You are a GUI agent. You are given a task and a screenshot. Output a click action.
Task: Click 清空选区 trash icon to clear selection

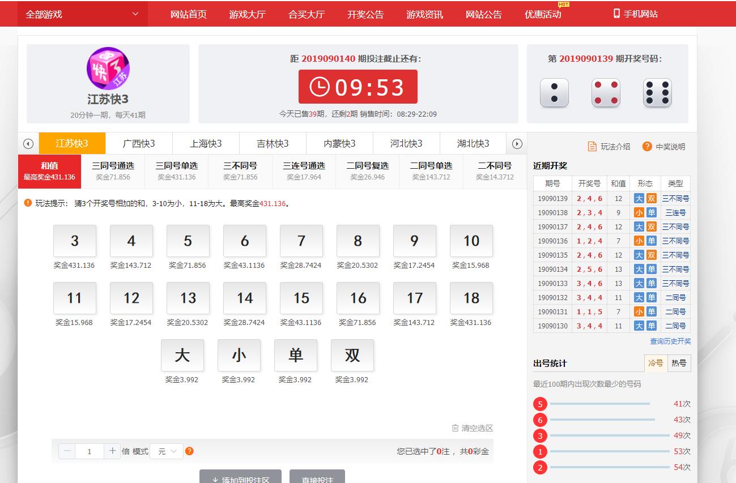point(455,428)
